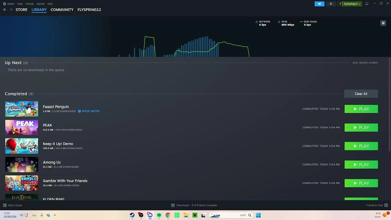Click the search magnifier in taskbar
This screenshot has width=391, height=220.
[250, 215]
